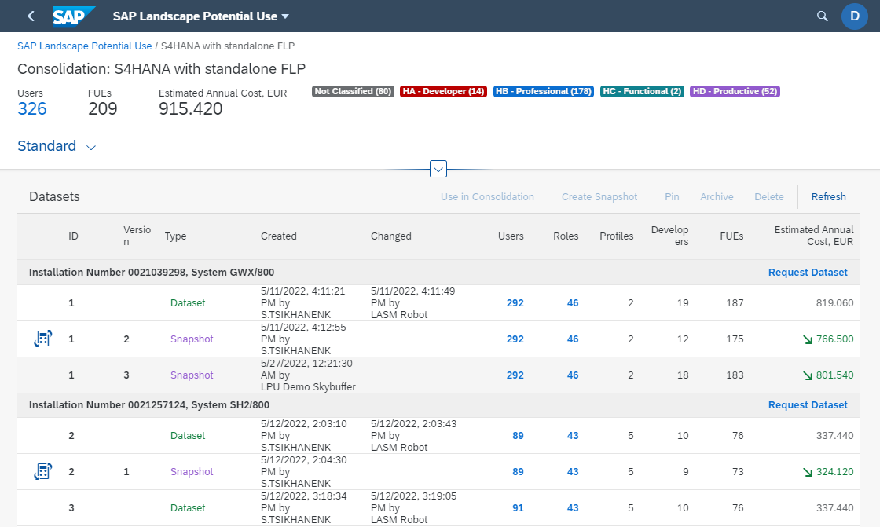Click the Dataset type label in ID 3 row
Image resolution: width=880 pixels, height=527 pixels.
click(x=188, y=508)
